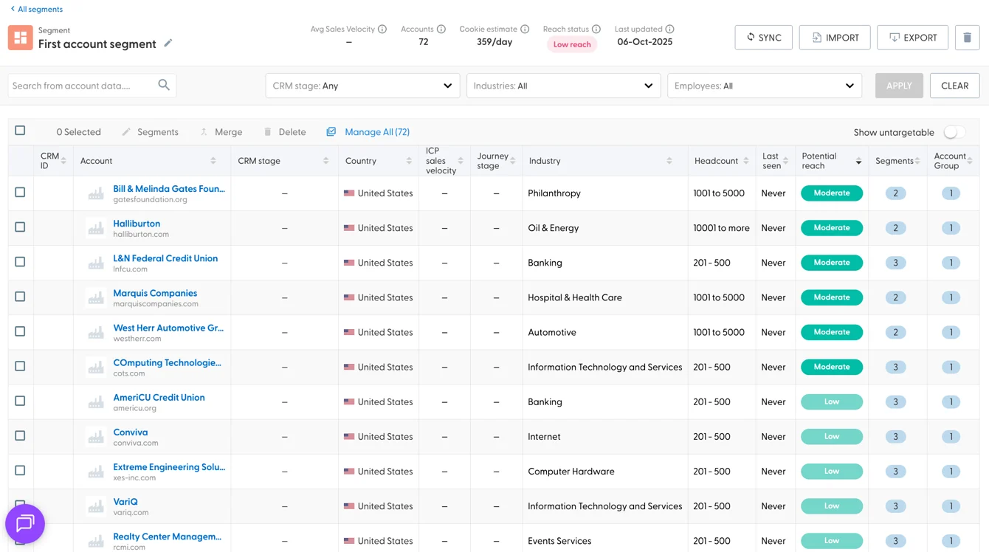Click the SYNC button
989x552 pixels.
click(x=763, y=38)
